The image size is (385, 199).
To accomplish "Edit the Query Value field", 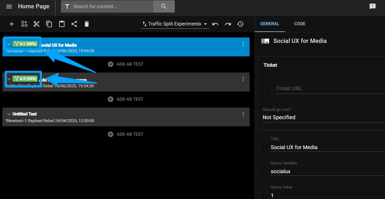I will click(x=328, y=195).
